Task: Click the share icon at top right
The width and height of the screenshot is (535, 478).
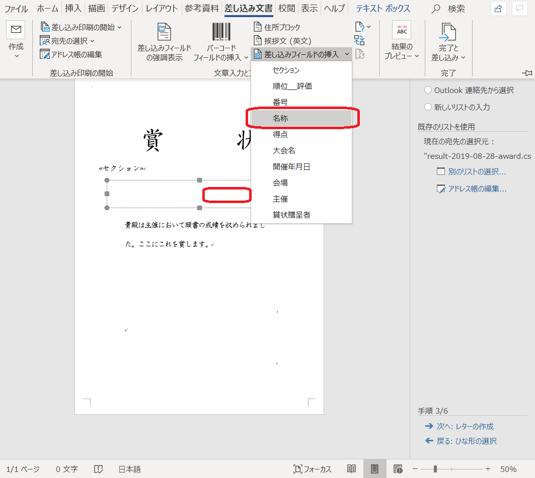Action: [498, 9]
